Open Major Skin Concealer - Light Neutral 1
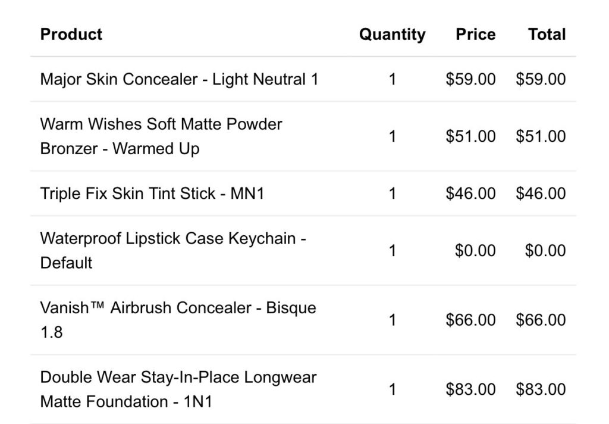Viewport: 609px width, 424px height. (179, 79)
